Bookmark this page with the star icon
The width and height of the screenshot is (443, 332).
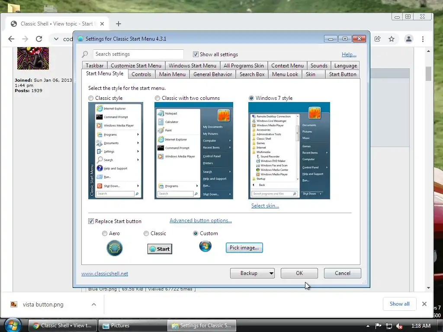click(391, 39)
